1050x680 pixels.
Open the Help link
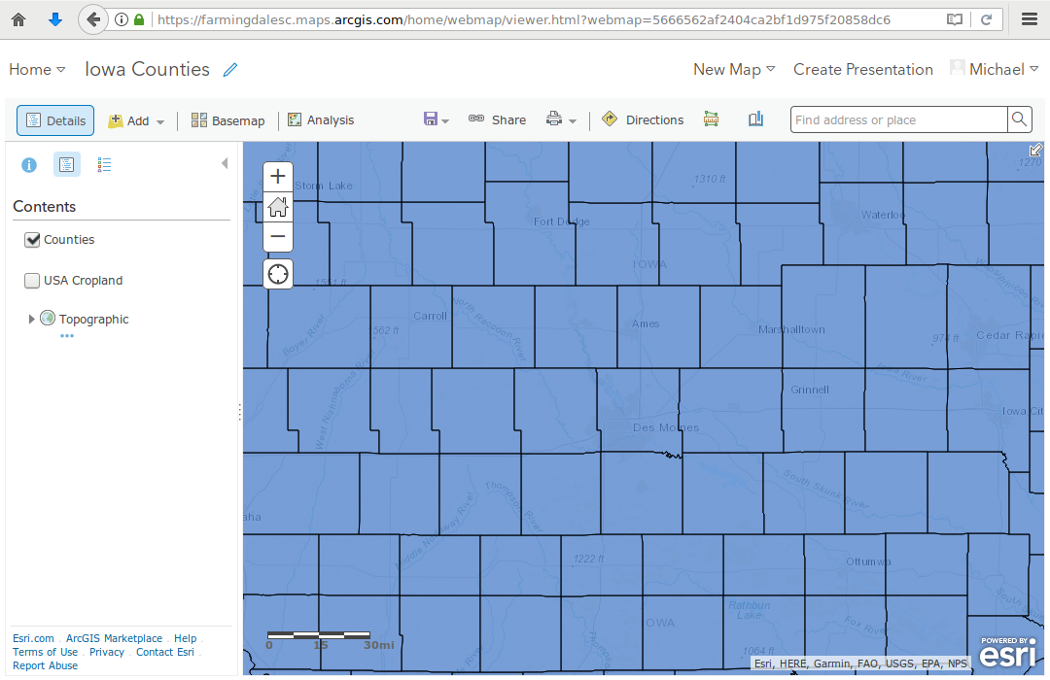click(186, 638)
